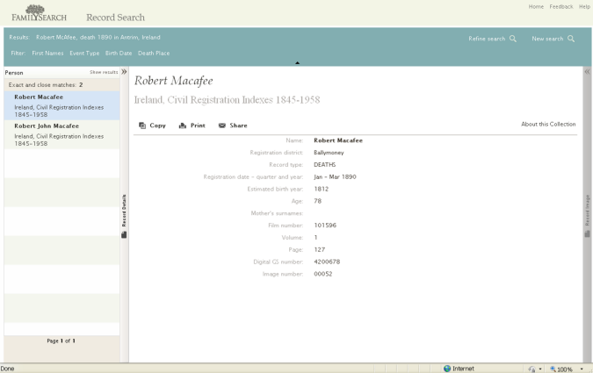Click the Refine search magnifier icon
Image resolution: width=593 pixels, height=373 pixels.
513,39
